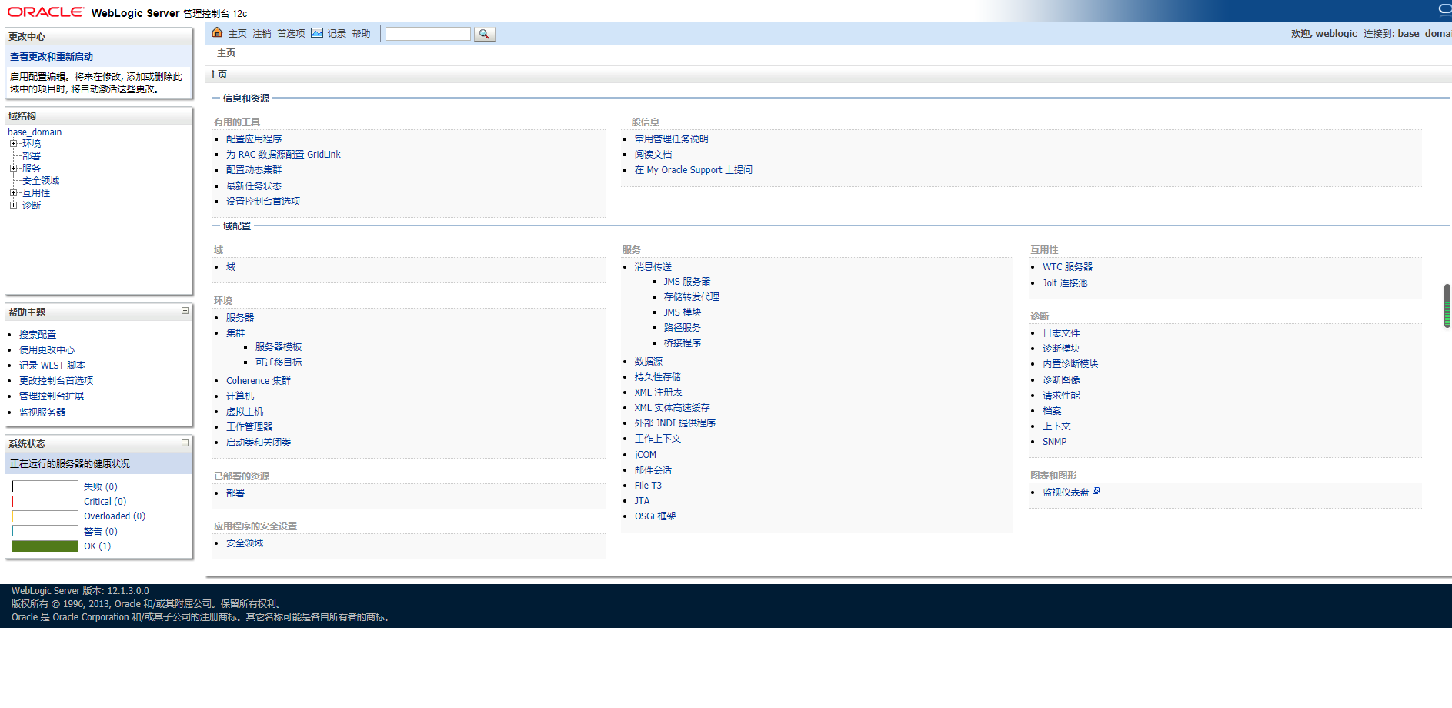The height and width of the screenshot is (708, 1452).
Task: Focus the toolbar search input field
Action: click(x=428, y=34)
